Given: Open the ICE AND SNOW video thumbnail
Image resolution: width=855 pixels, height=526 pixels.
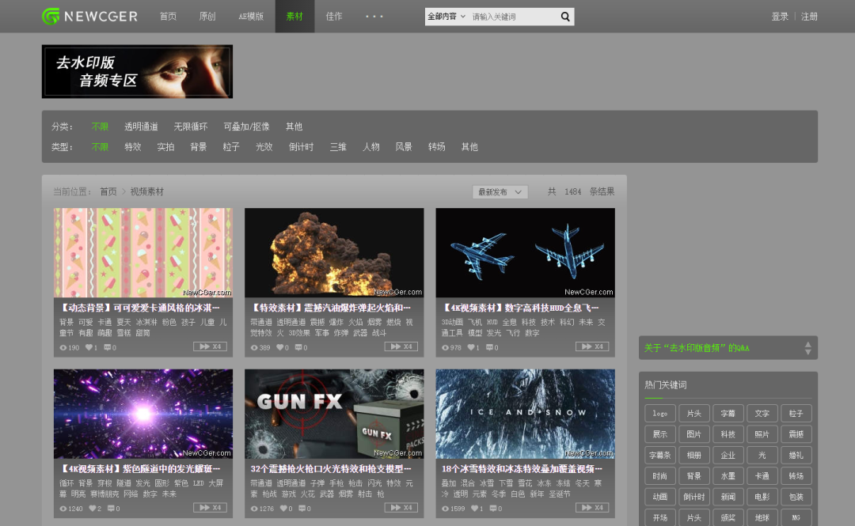Looking at the screenshot, I should coord(525,413).
